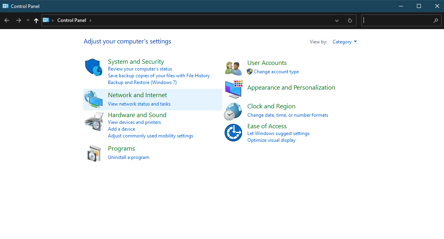Select the Ease of Access icon

(233, 133)
